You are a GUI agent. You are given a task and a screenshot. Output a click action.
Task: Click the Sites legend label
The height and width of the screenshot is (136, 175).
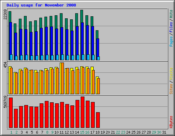171,89
